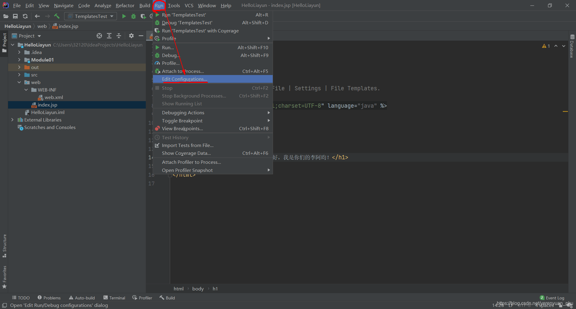Expand the out folder
The height and width of the screenshot is (309, 576).
(19, 67)
